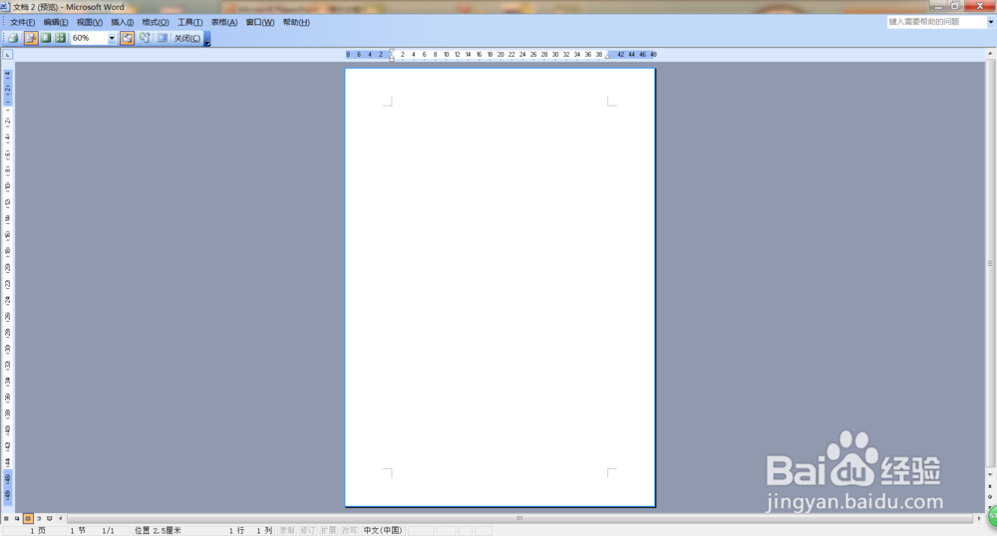Open the 帮助(H) menu

coord(296,22)
